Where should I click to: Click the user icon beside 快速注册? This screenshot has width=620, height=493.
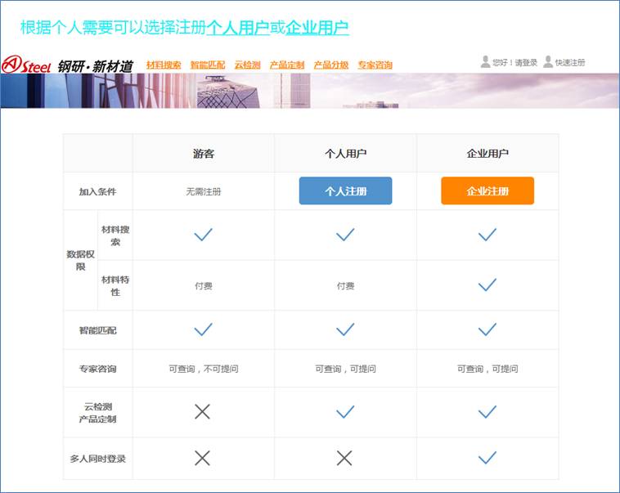coord(547,62)
